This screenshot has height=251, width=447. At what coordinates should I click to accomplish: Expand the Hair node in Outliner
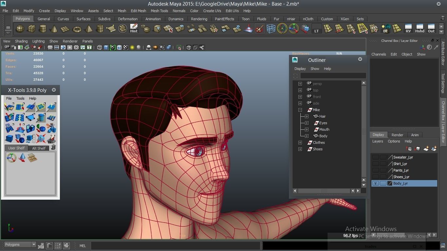tap(307, 116)
